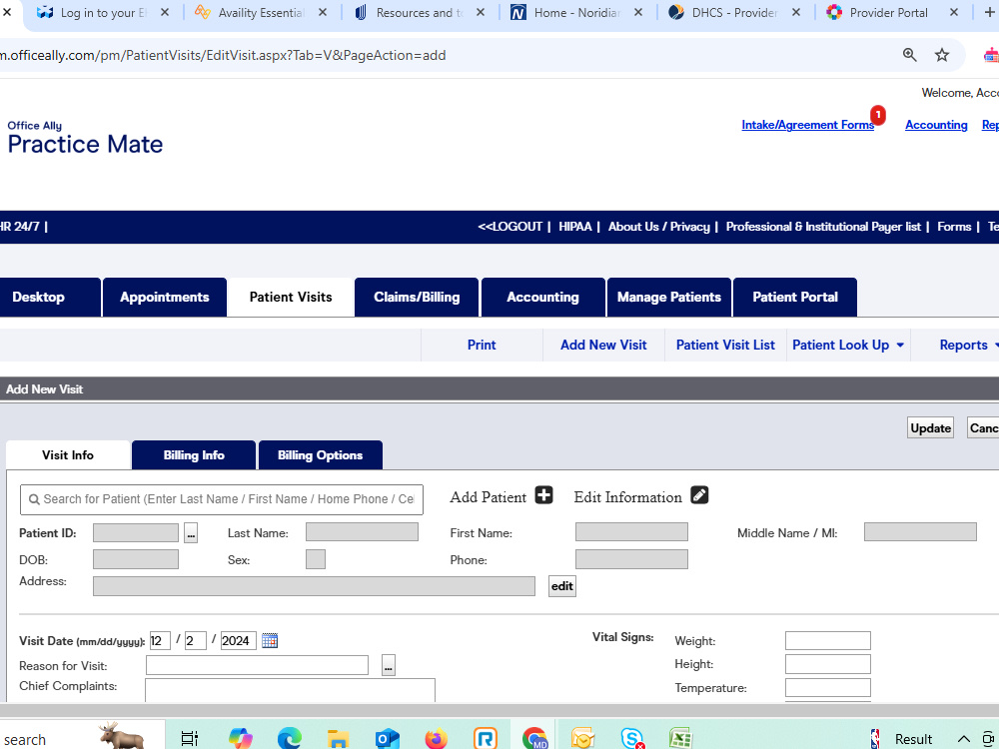Click Print in the toolbar
This screenshot has width=999, height=749.
pyautogui.click(x=482, y=346)
